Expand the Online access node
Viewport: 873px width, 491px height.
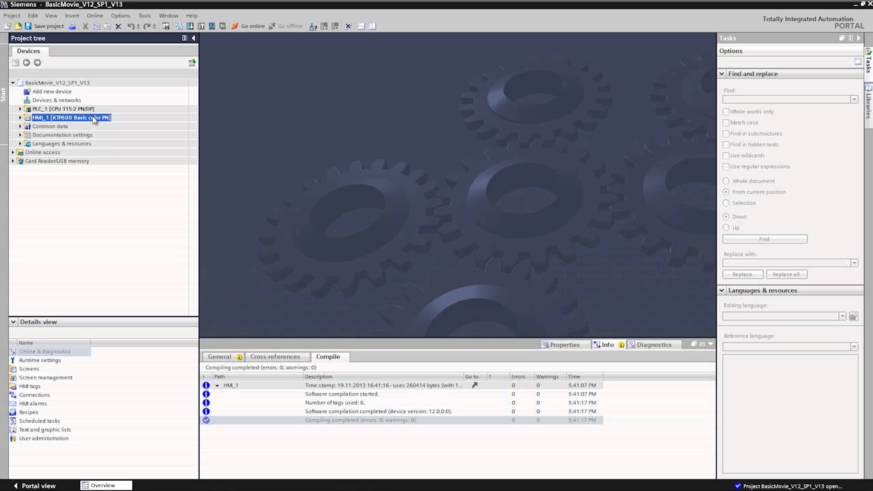(x=12, y=153)
